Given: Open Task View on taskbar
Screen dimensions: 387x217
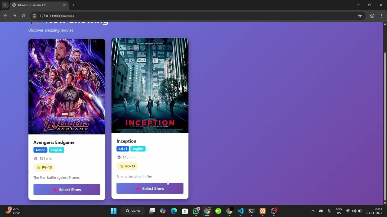Looking at the screenshot, I should [152, 211].
